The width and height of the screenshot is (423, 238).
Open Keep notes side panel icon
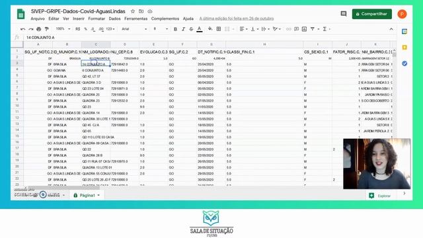(404, 48)
